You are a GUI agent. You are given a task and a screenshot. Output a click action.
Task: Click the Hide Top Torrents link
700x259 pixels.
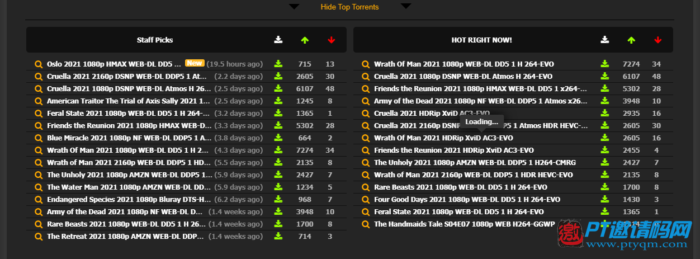pos(349,7)
